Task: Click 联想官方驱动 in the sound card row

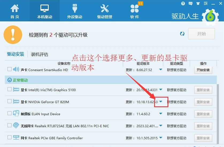Action: coord(177,70)
